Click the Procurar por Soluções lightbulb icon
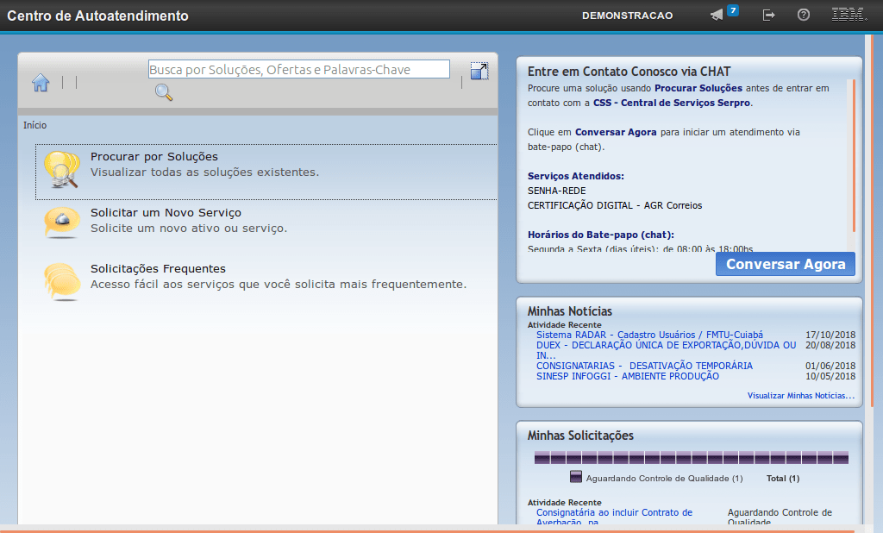Screen dimensions: 883x533 pos(62,170)
